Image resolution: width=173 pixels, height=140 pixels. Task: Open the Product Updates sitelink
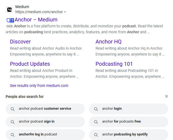[30, 64]
